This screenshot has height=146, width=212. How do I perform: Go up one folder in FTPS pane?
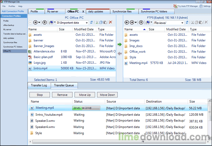tap(141, 22)
